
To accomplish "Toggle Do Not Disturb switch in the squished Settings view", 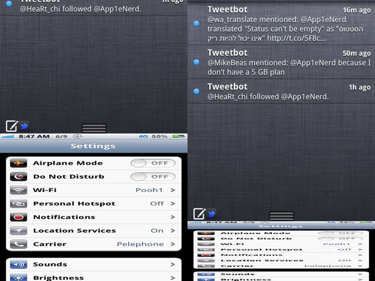I will 340,238.
